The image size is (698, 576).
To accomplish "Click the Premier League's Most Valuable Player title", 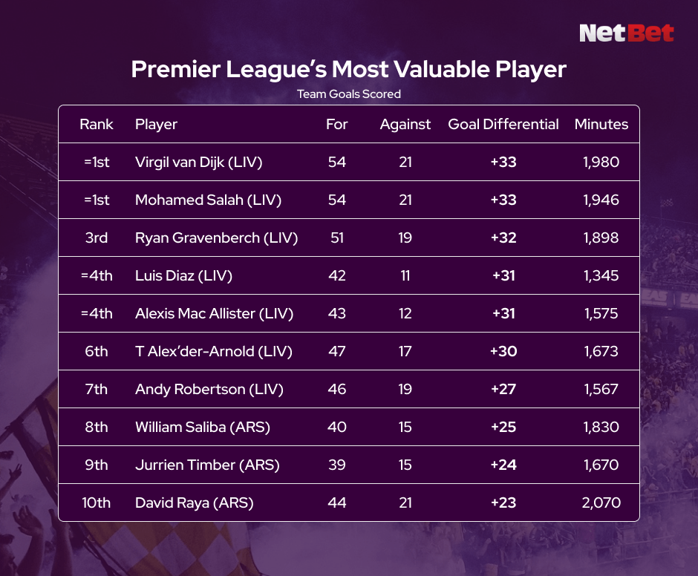I will 348,70.
